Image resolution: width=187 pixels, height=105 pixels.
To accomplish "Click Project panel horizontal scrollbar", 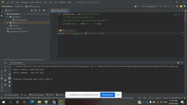I will [23, 60].
